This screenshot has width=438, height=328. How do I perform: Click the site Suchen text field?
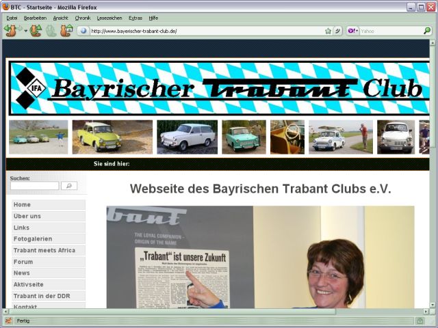(35, 186)
